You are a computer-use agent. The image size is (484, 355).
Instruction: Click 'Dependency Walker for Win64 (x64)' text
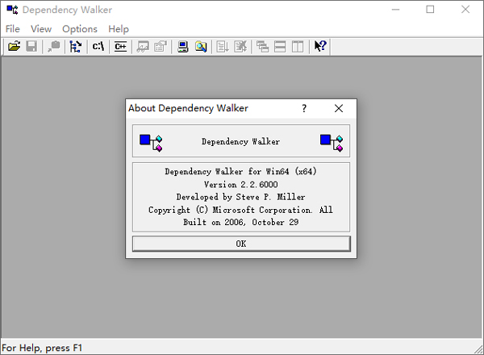[240, 171]
